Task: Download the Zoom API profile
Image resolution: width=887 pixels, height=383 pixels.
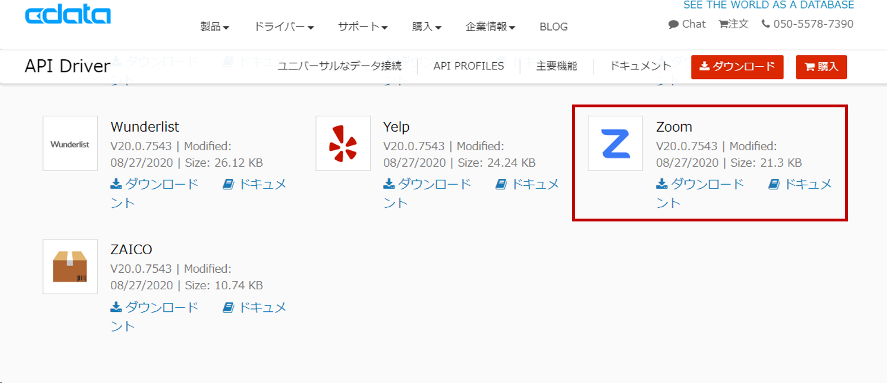Action: click(x=700, y=184)
